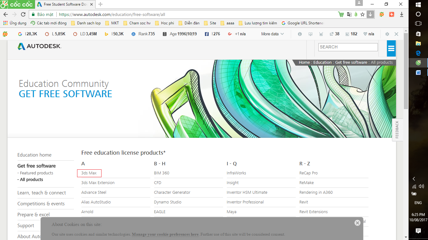This screenshot has width=428, height=240.
Task: Click the translate icon in address bar
Action: point(349,14)
